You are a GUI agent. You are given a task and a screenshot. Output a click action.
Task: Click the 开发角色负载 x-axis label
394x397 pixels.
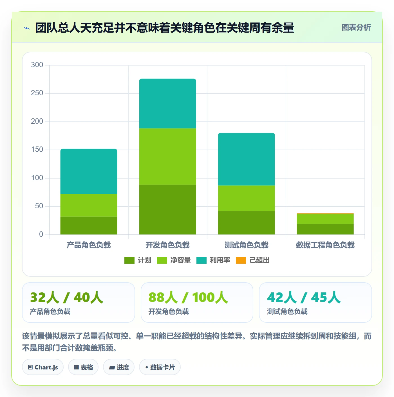point(168,245)
